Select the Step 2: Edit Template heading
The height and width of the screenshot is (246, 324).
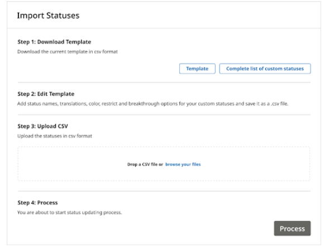tap(46, 94)
